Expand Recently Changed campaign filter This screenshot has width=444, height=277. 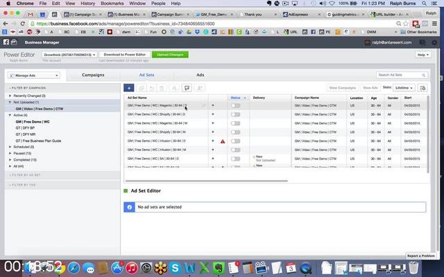(x=10, y=96)
